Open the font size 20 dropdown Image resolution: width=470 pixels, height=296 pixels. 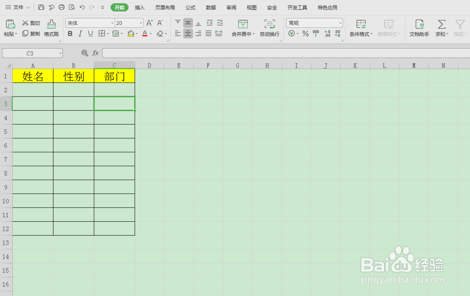coord(141,23)
